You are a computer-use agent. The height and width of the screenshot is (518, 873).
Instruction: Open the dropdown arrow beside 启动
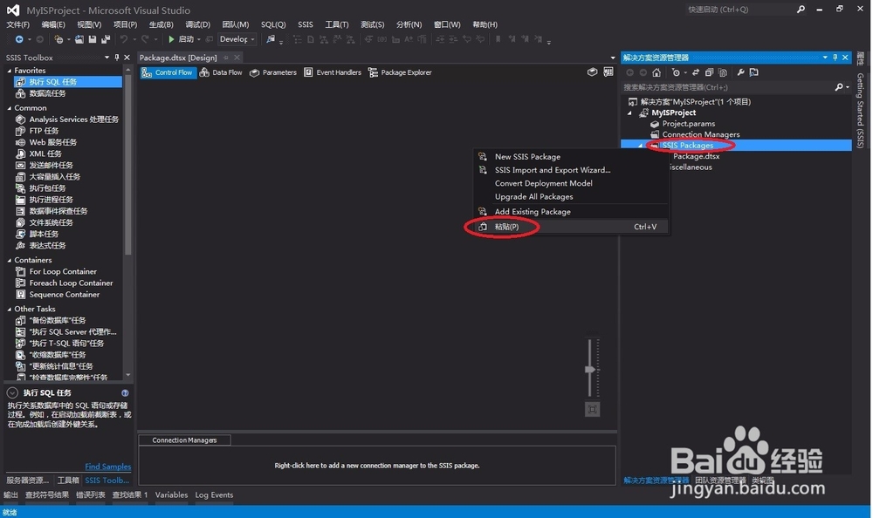[199, 39]
